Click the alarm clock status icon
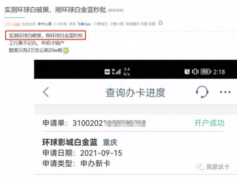The image size is (237, 177). 187,71
